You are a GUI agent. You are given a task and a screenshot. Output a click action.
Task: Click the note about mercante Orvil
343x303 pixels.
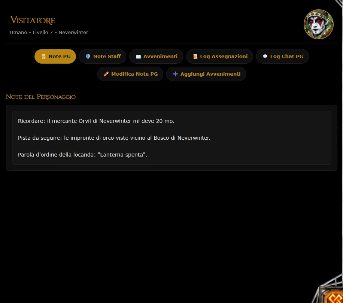(96, 121)
